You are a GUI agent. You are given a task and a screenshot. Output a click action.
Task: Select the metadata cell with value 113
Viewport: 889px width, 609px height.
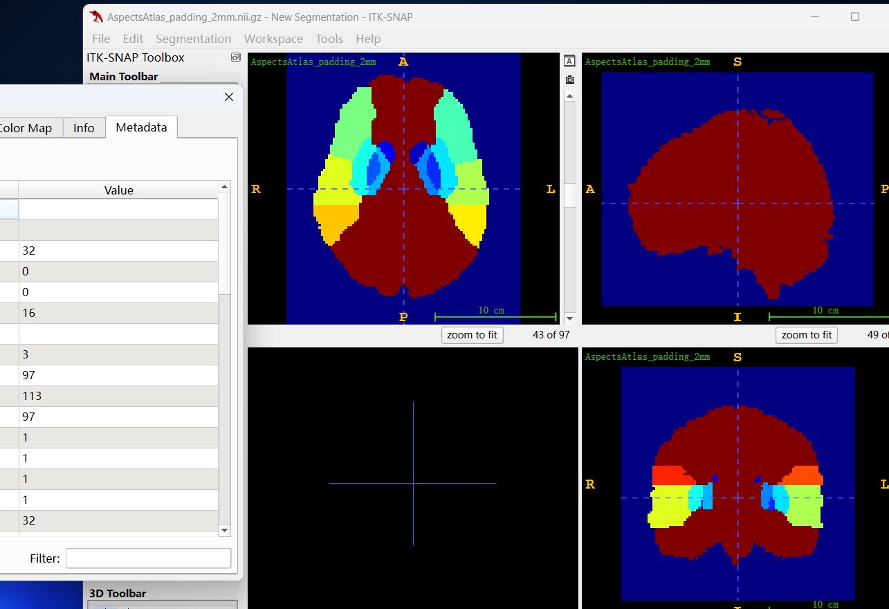pos(118,396)
